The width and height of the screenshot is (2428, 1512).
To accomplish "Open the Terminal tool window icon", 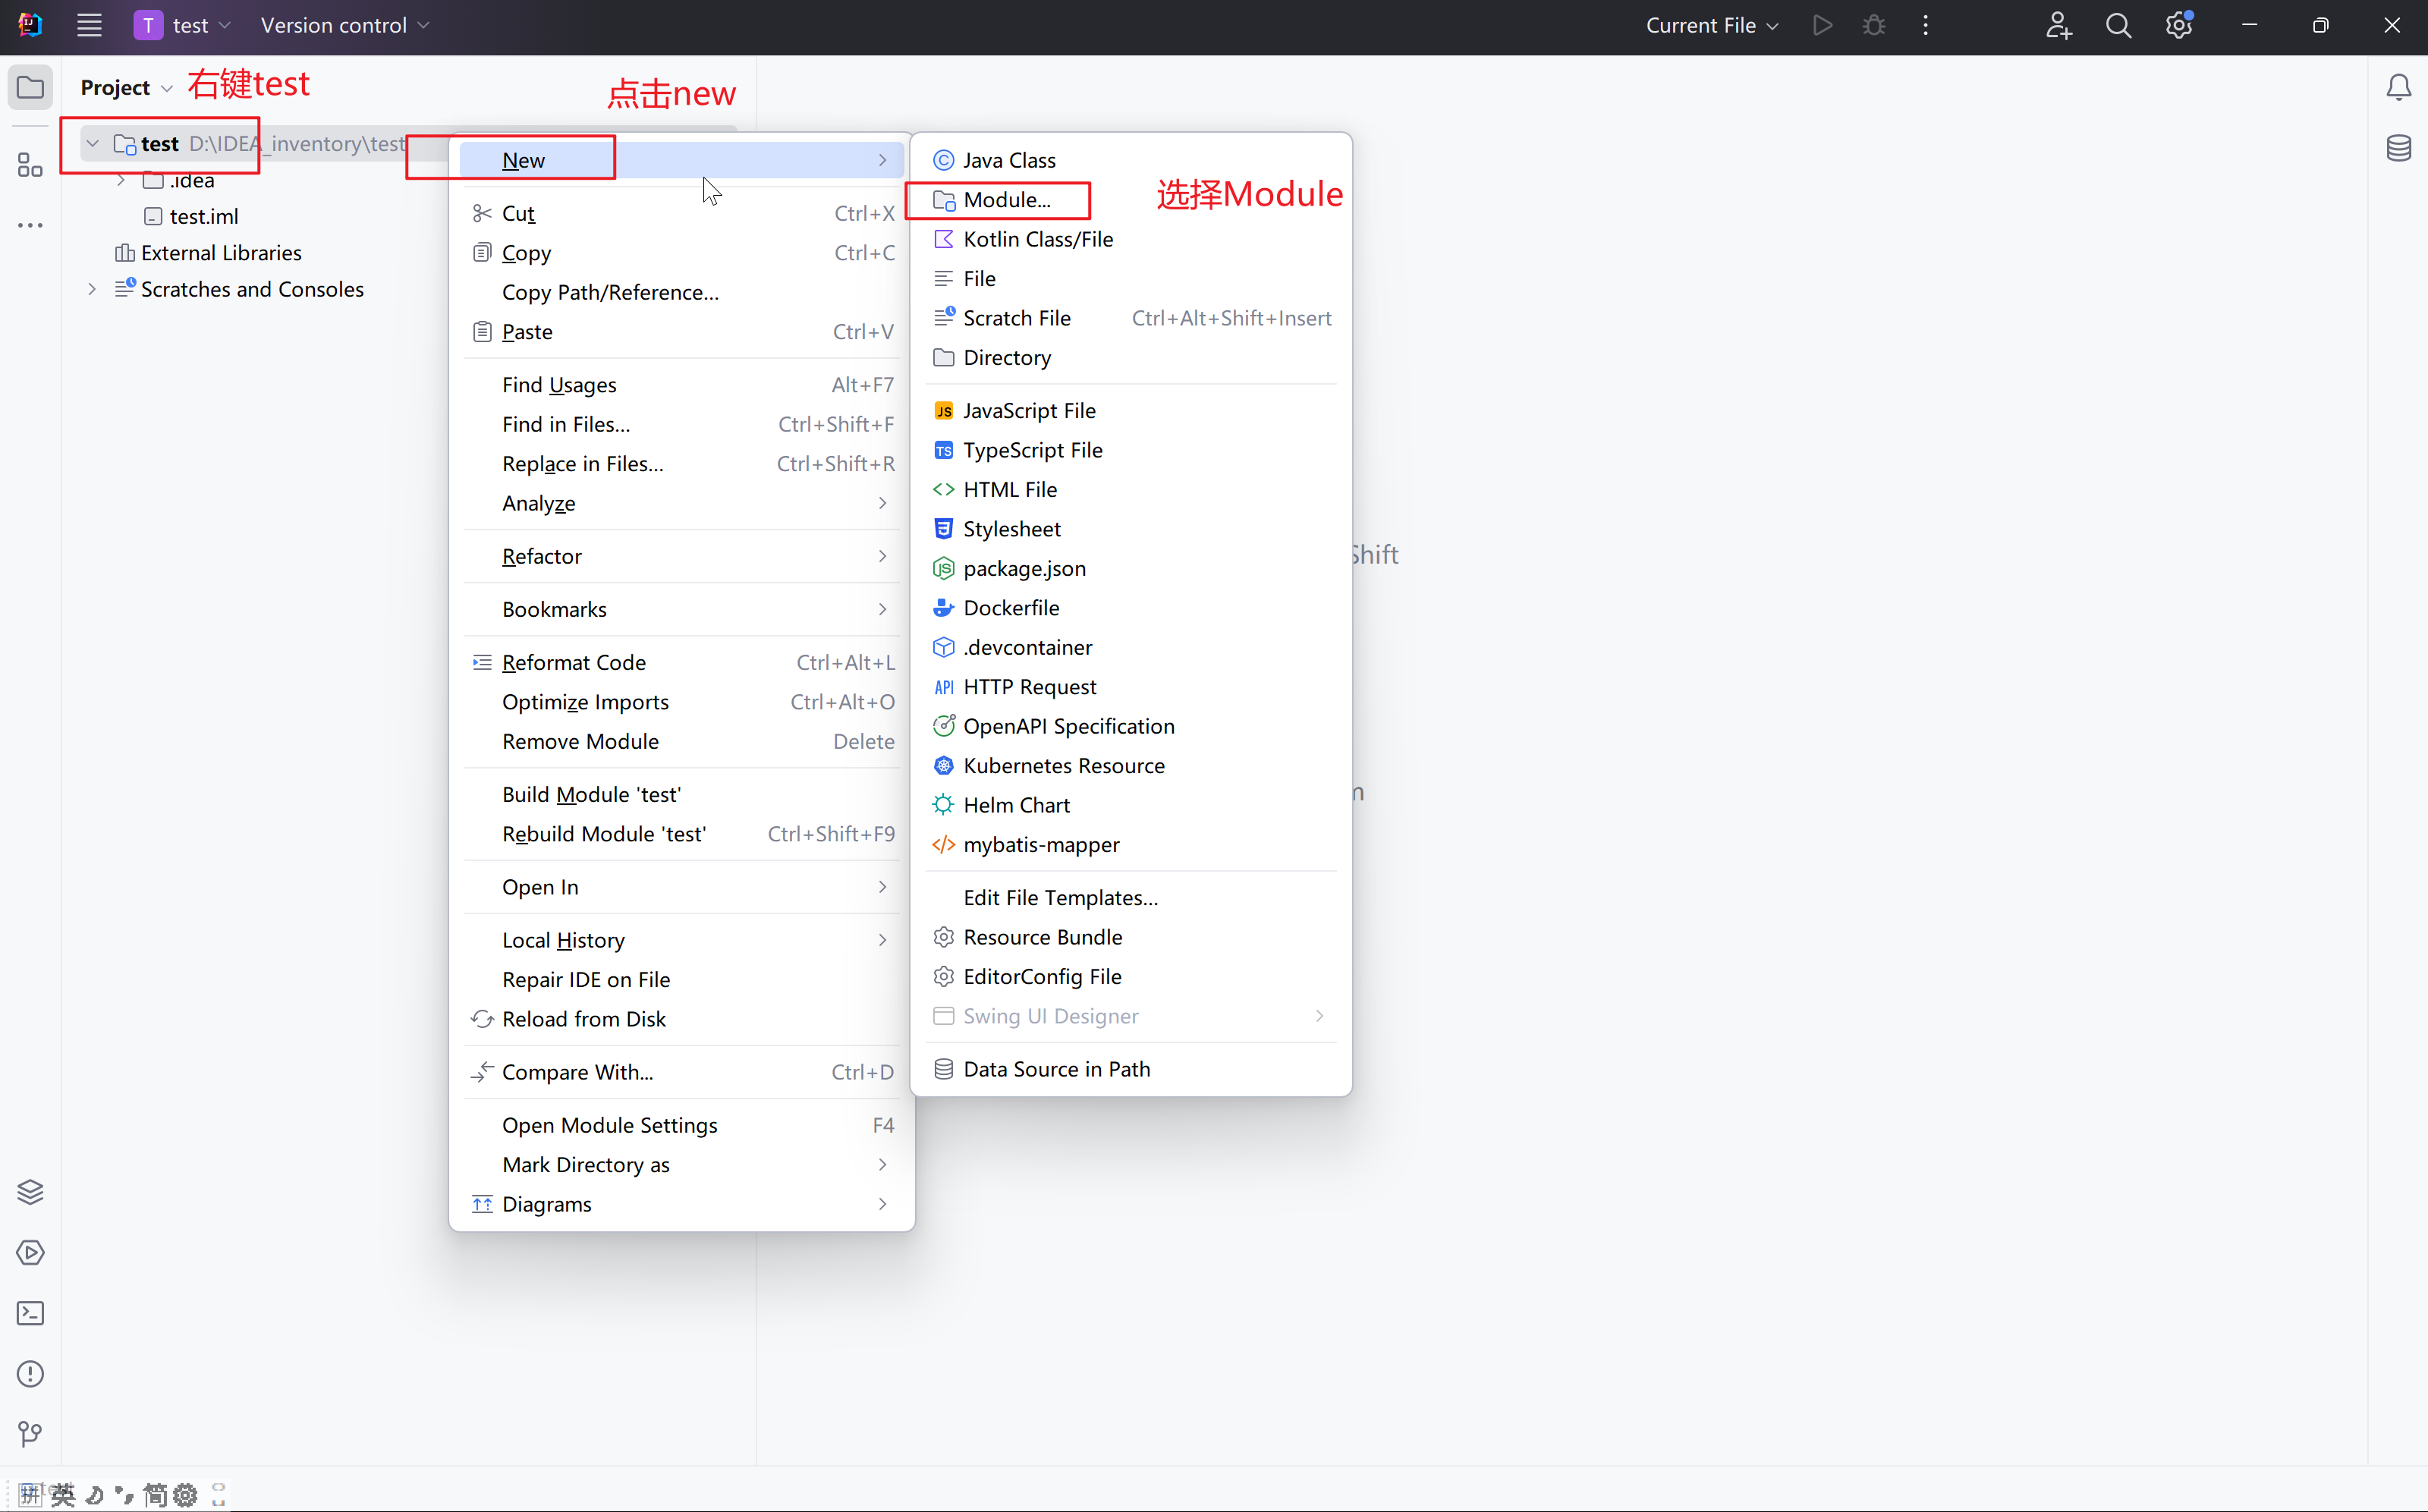I will [30, 1313].
